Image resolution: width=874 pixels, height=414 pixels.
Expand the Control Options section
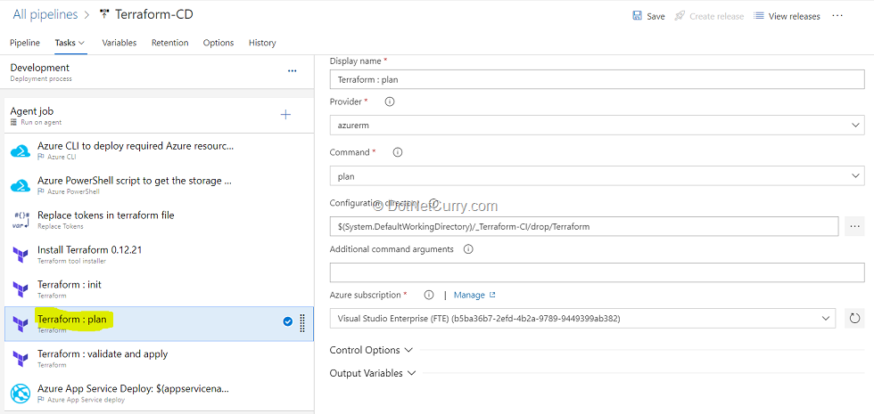click(x=371, y=350)
